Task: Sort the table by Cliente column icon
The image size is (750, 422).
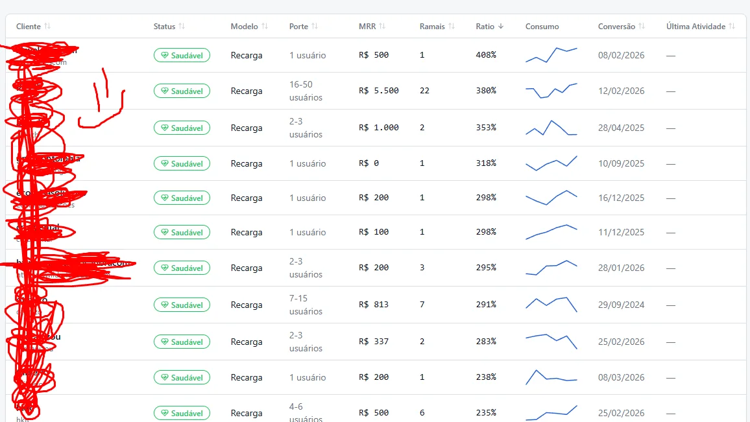Action: pyautogui.click(x=47, y=27)
